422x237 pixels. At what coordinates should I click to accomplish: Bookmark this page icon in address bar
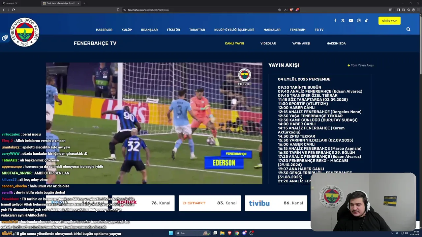[x=118, y=10]
